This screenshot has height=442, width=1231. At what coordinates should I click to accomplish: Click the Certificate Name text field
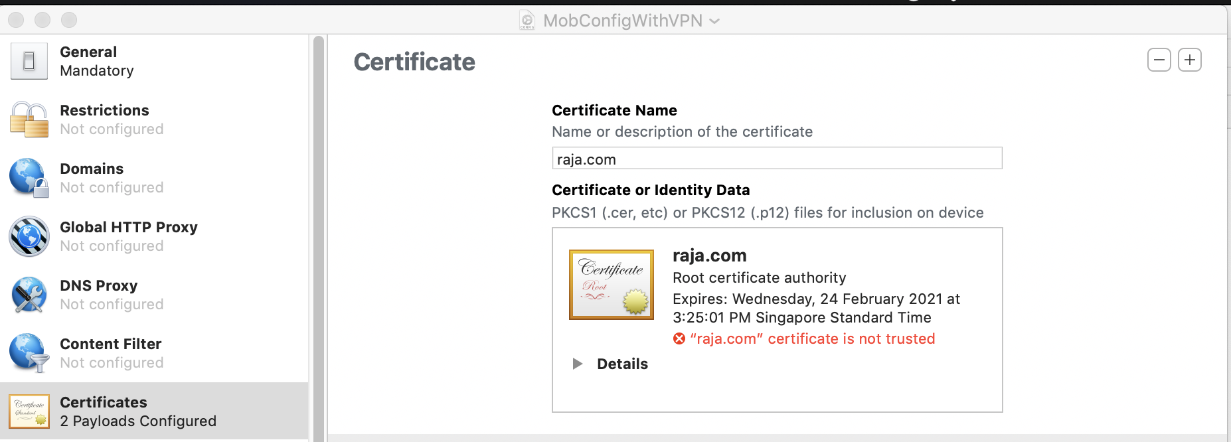(x=777, y=159)
